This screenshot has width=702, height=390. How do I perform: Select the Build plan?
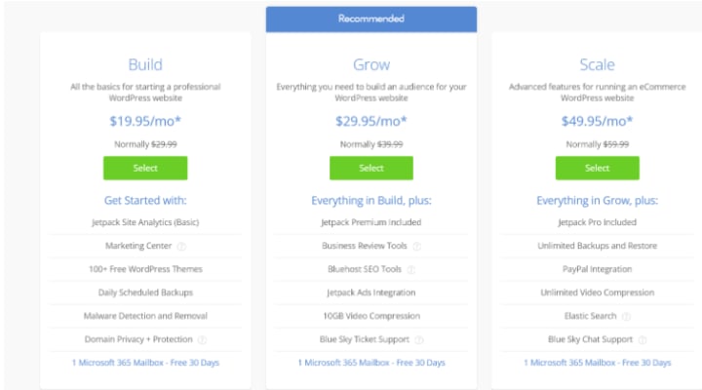pos(145,168)
